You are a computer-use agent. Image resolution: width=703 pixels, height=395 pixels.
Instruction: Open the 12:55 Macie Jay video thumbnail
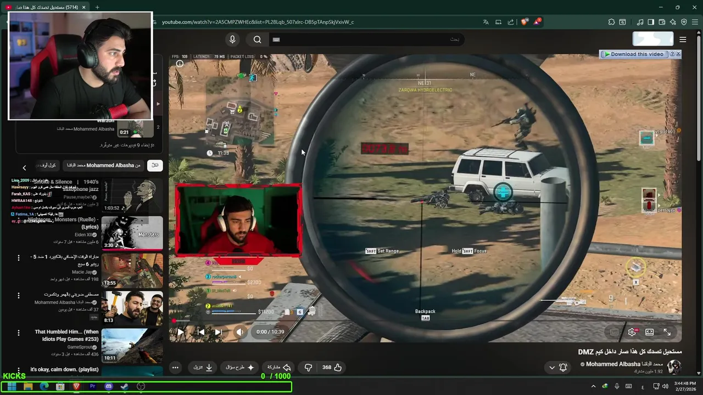132,270
